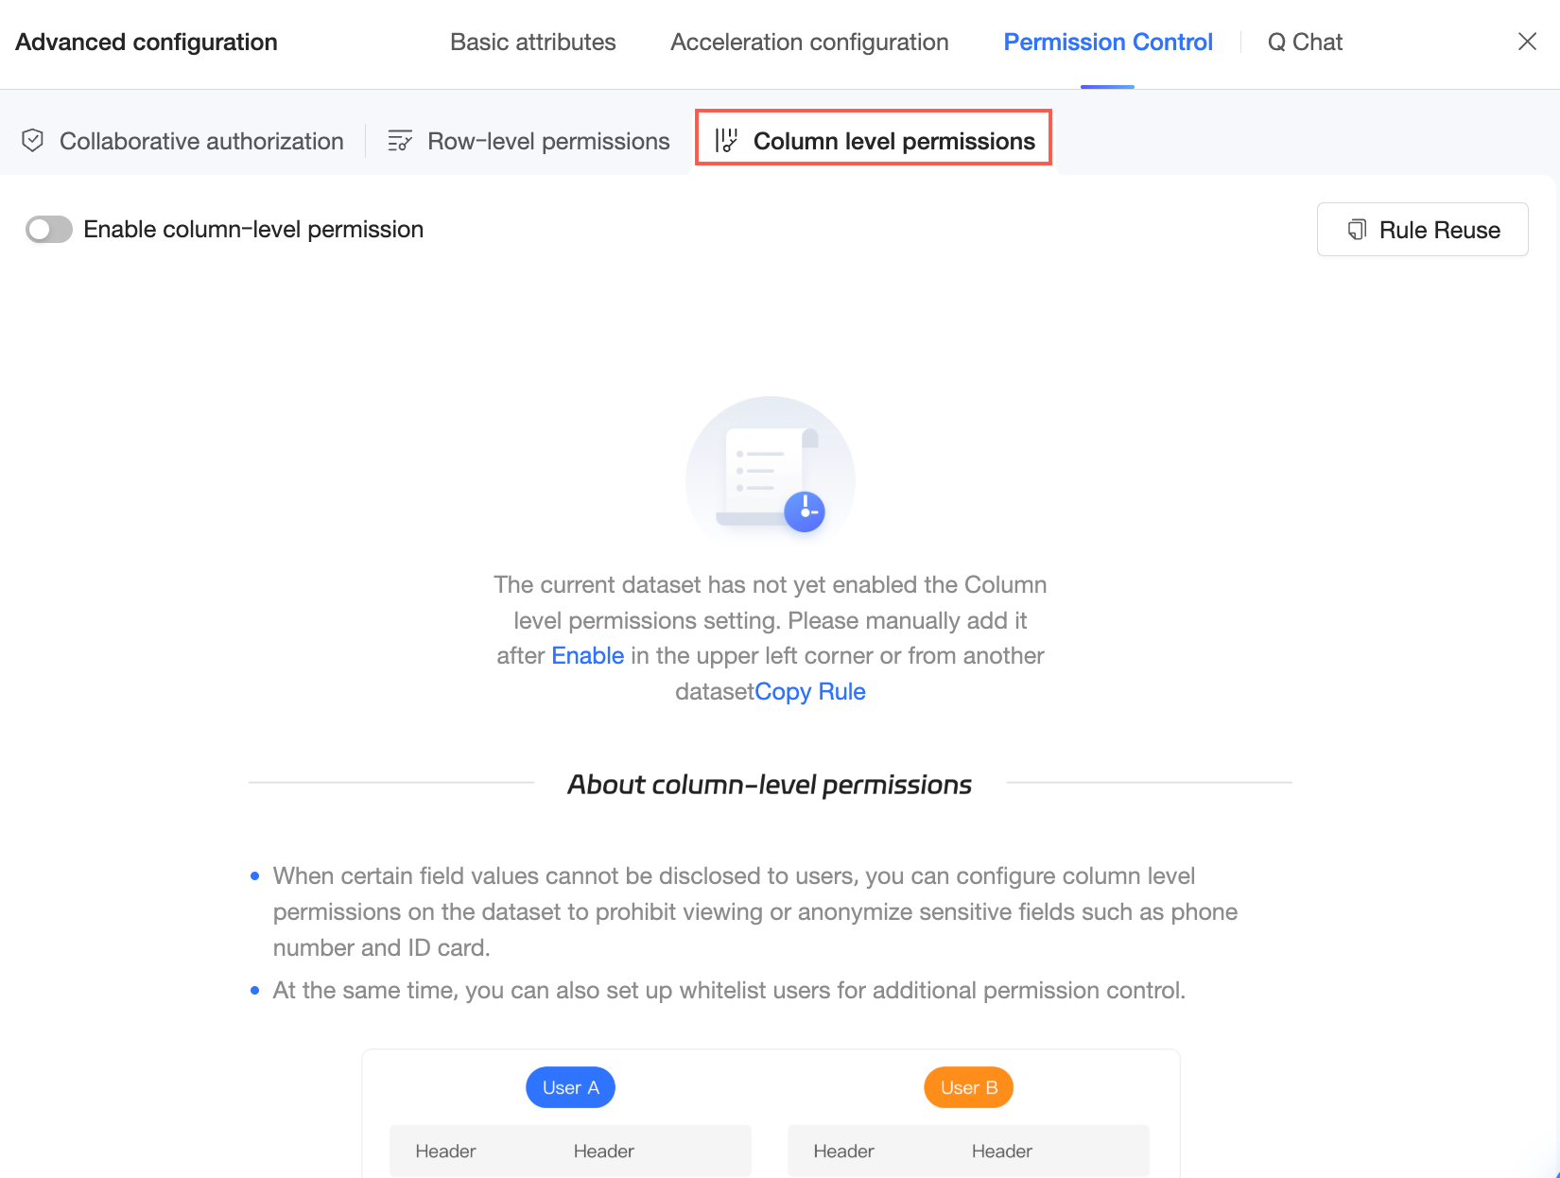Click the shield icon beside Collaborative authorization
The width and height of the screenshot is (1560, 1178).
click(x=33, y=141)
